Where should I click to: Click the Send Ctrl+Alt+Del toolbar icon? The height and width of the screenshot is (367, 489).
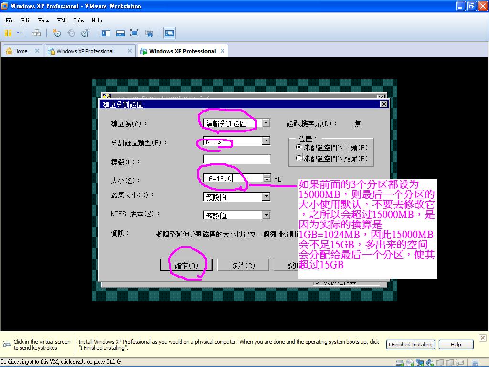(36, 33)
